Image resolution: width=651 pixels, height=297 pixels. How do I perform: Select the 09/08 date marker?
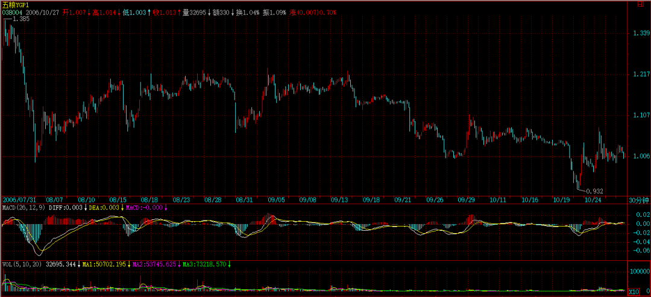tap(308, 199)
